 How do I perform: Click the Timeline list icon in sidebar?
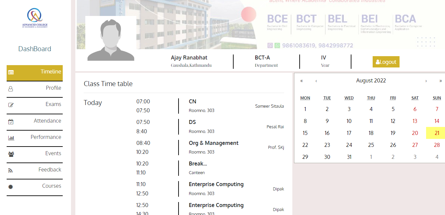coord(11,72)
